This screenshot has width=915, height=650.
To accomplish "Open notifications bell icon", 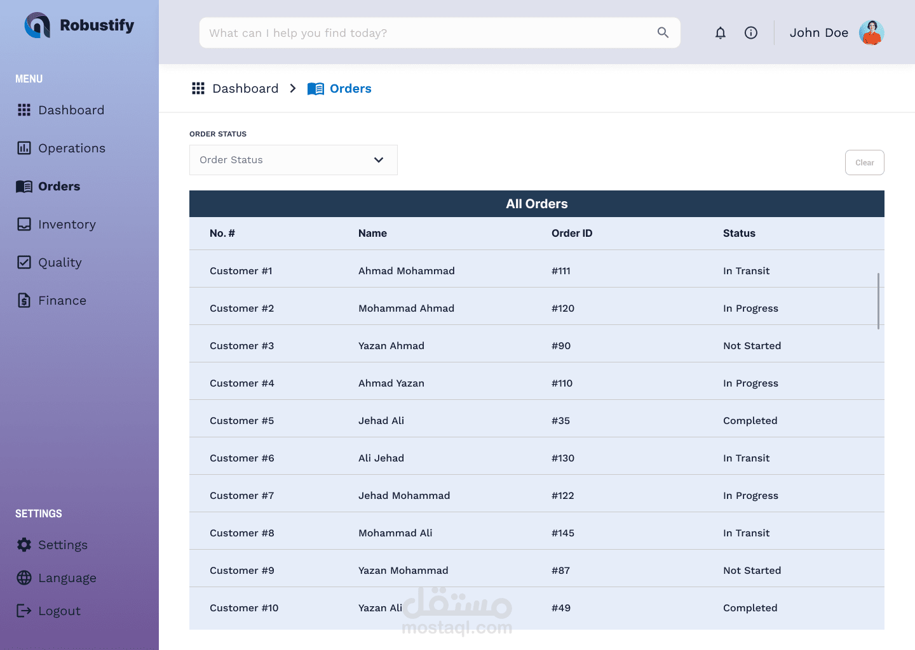I will [x=721, y=33].
